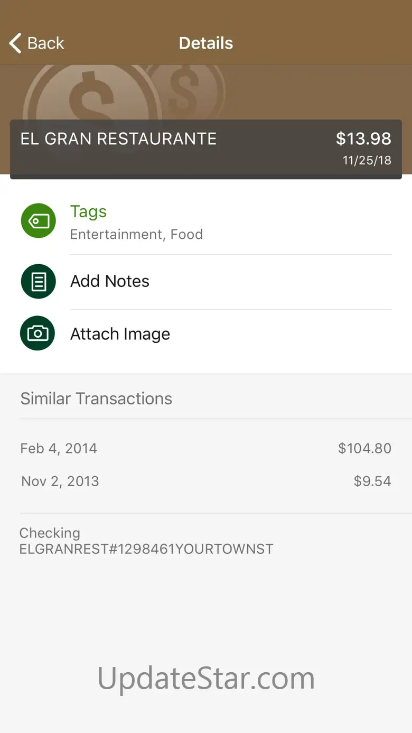
Task: Click the Add Notes document icon
Action: [38, 282]
